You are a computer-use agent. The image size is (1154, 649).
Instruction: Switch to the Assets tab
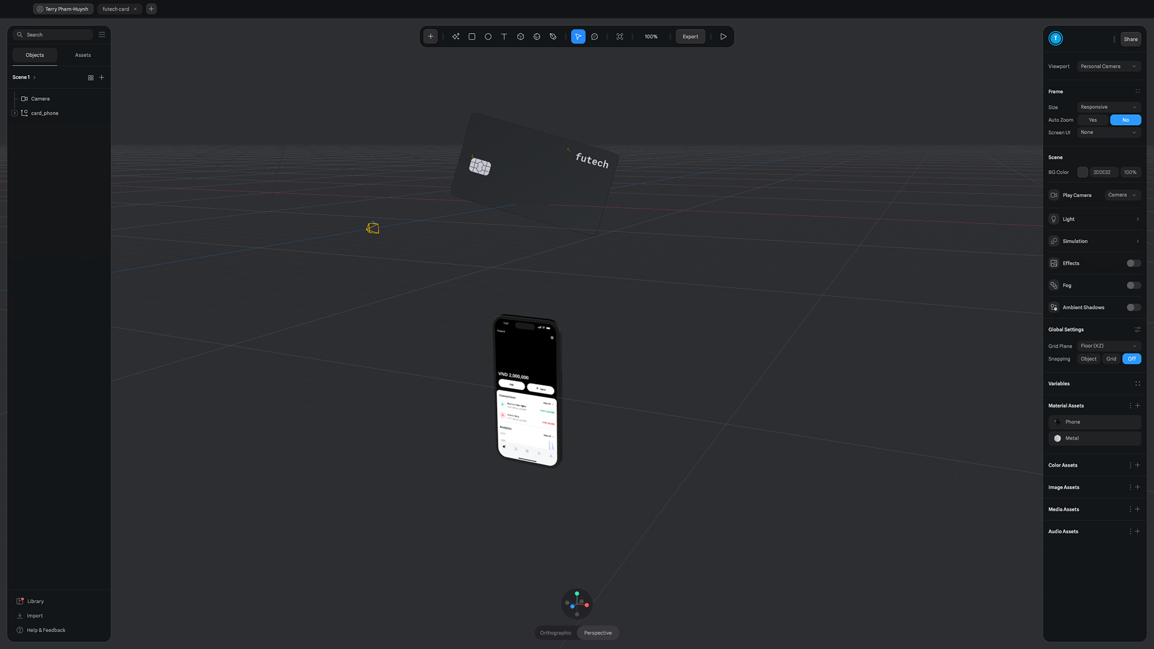tap(83, 55)
